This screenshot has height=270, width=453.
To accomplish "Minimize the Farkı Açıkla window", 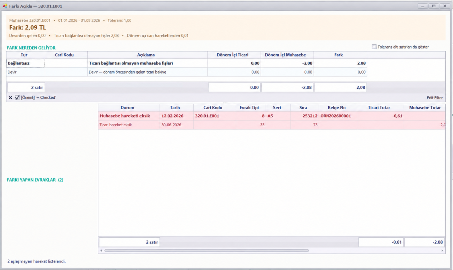I will click(423, 6).
